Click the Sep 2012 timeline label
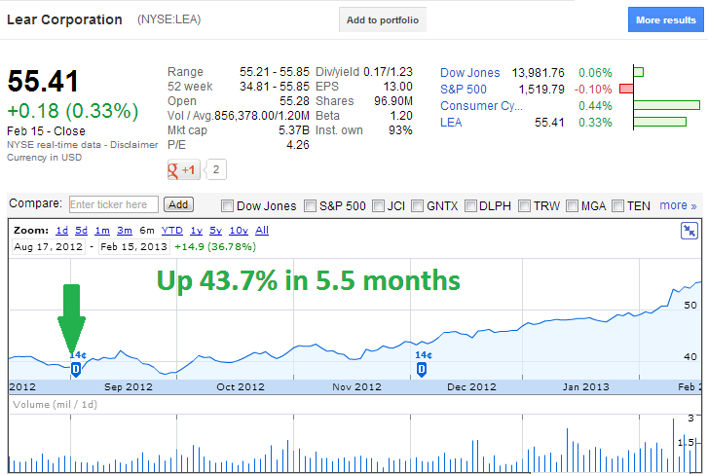The width and height of the screenshot is (708, 474). (x=129, y=386)
